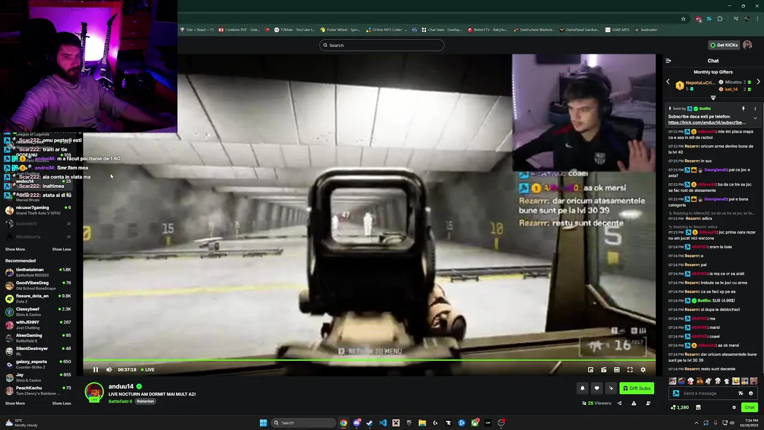764x430 pixels.
Task: Open the clip creation icon in player
Action: [x=603, y=370]
